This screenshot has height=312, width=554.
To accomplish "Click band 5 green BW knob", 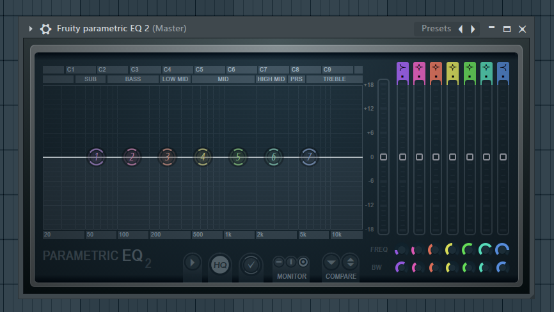I will pyautogui.click(x=468, y=267).
